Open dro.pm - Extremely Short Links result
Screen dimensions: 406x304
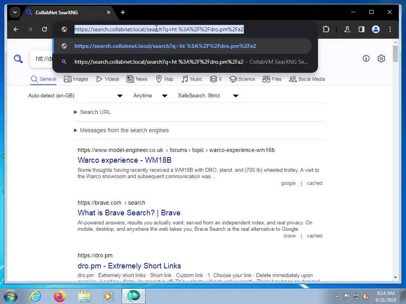(x=129, y=266)
